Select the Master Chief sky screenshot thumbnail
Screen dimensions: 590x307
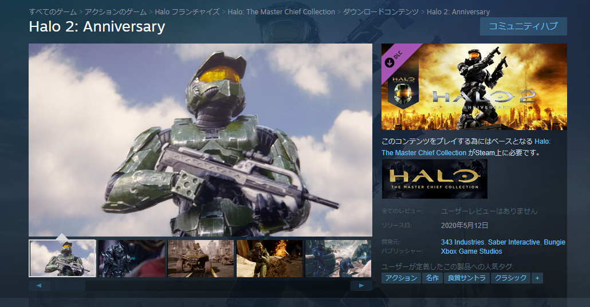pyautogui.click(x=62, y=258)
